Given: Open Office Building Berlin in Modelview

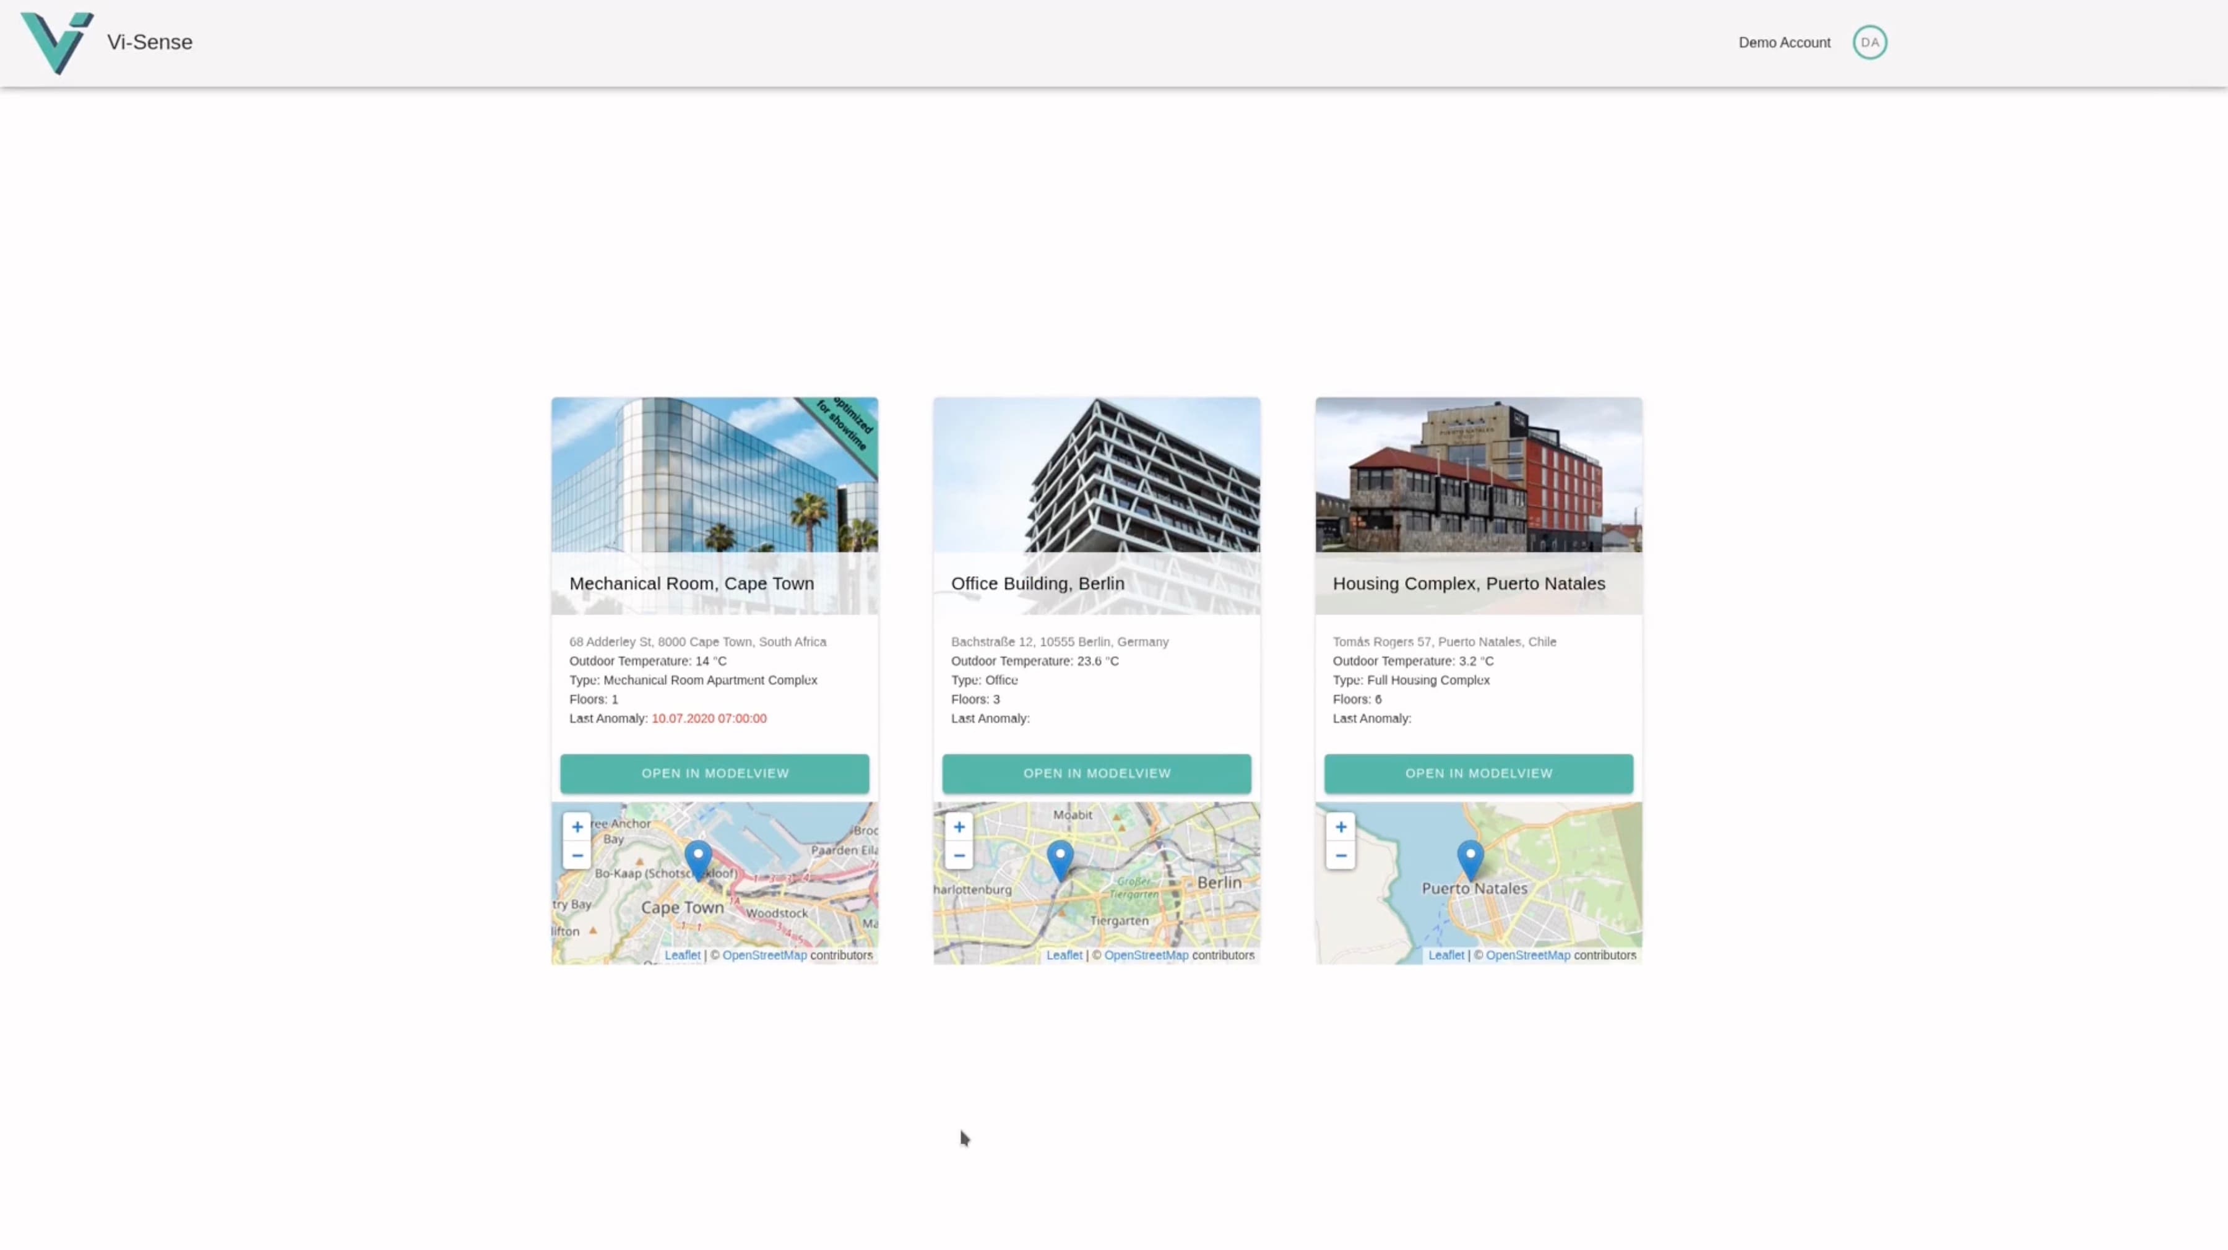Looking at the screenshot, I should 1096,774.
